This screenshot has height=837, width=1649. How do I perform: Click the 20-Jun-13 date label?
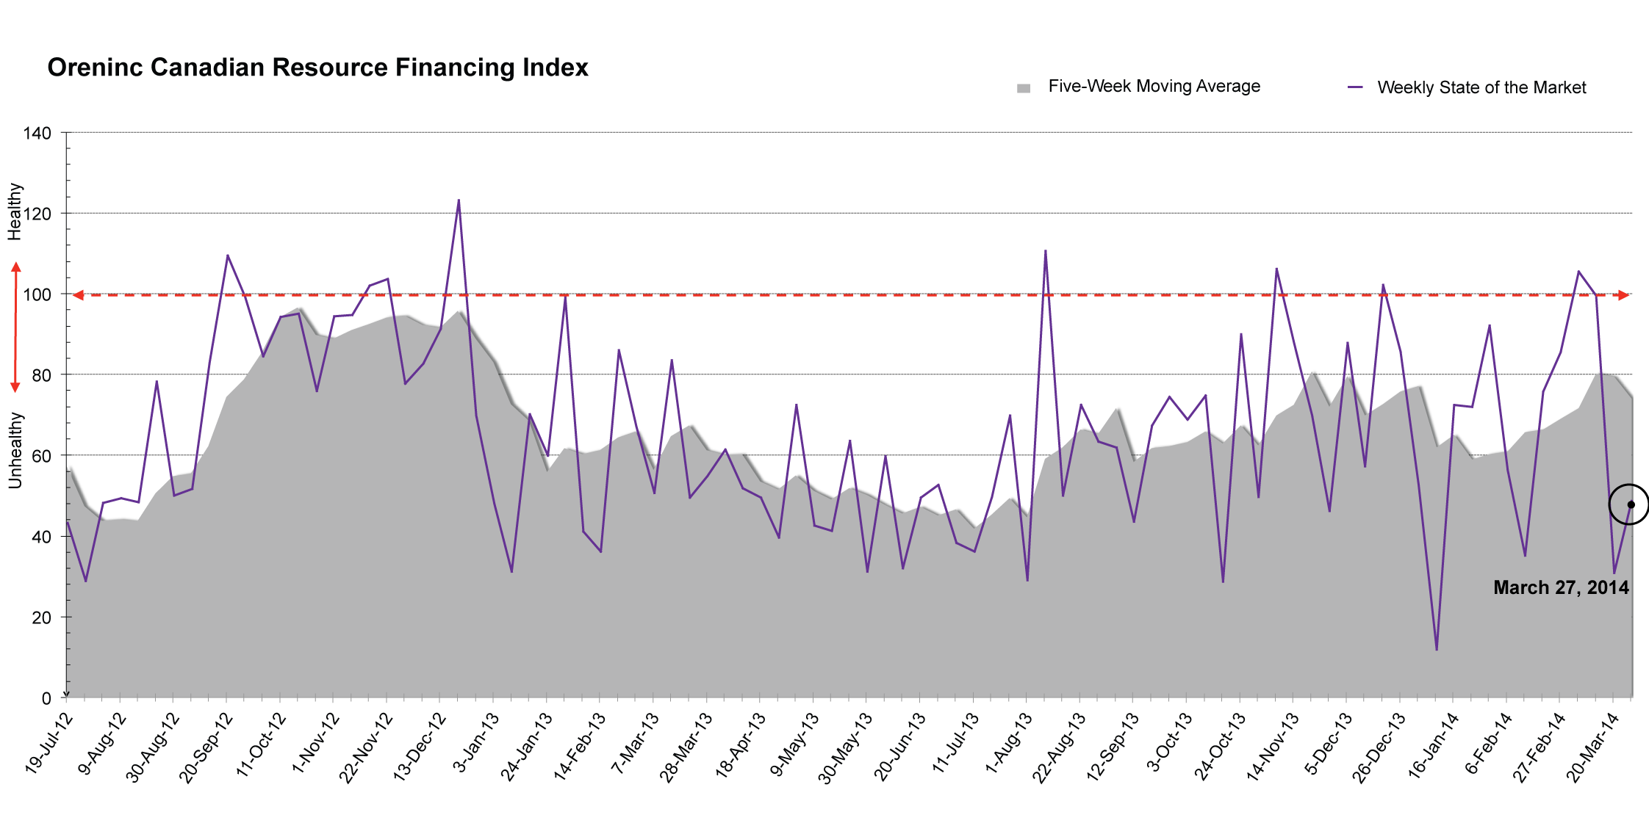click(899, 746)
